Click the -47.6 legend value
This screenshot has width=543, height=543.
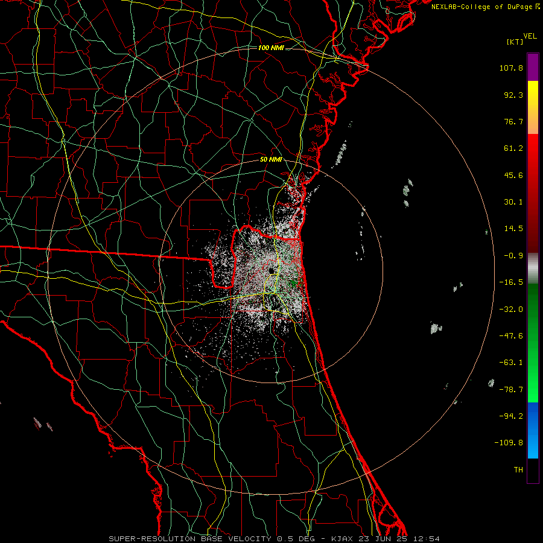511,336
